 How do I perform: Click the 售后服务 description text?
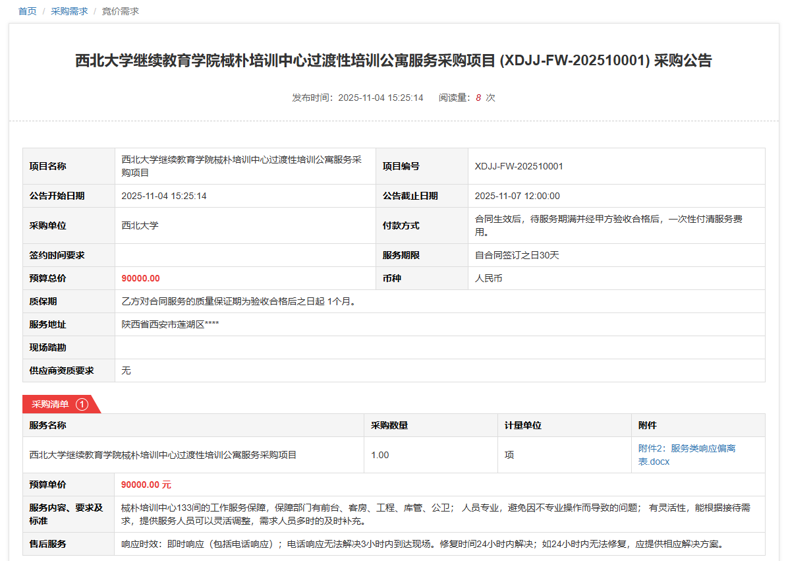click(422, 544)
